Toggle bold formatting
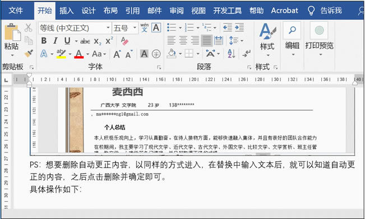 tap(44, 41)
